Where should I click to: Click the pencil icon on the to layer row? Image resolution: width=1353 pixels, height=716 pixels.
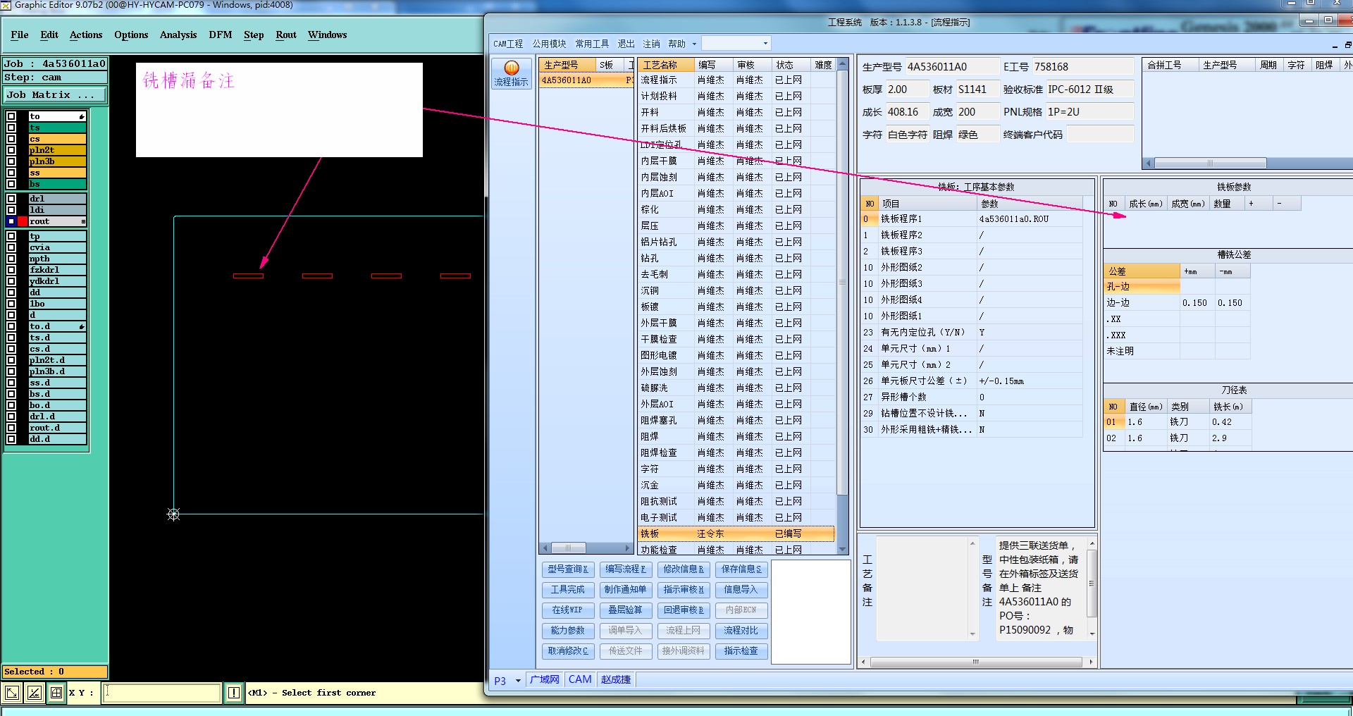(x=82, y=116)
